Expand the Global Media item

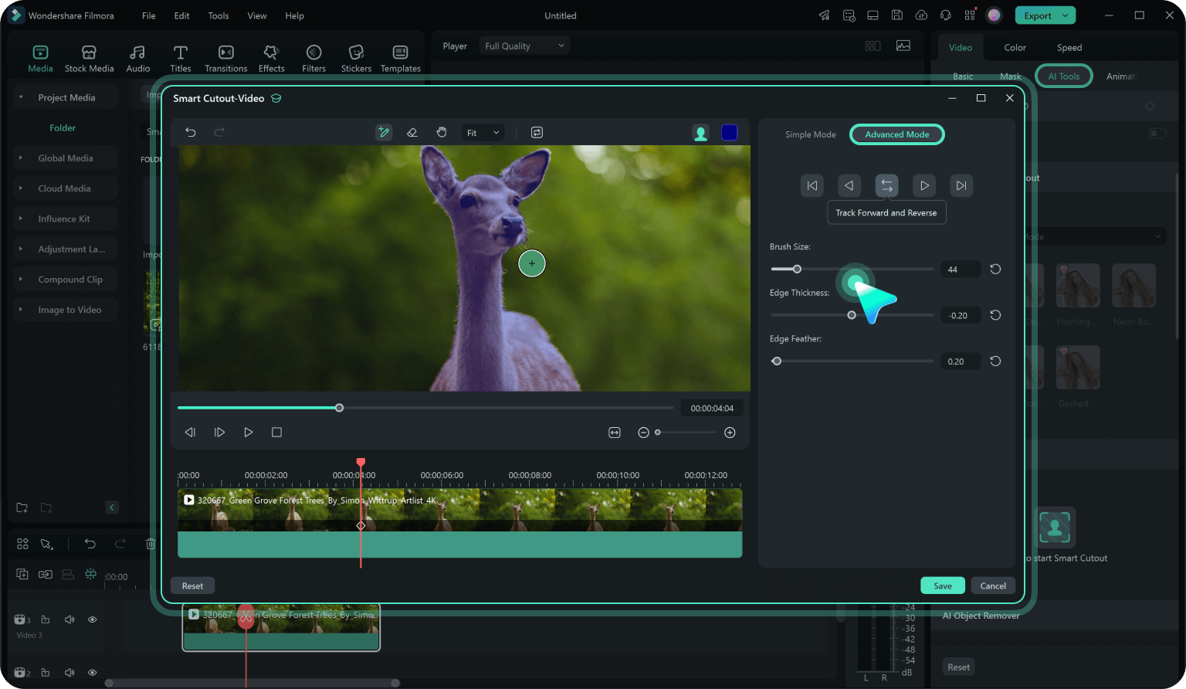click(21, 158)
